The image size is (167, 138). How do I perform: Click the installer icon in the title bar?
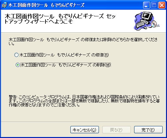pyautogui.click(x=4, y=5)
